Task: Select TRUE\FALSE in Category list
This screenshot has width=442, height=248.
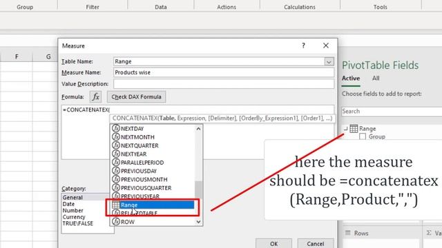Action: pyautogui.click(x=78, y=223)
